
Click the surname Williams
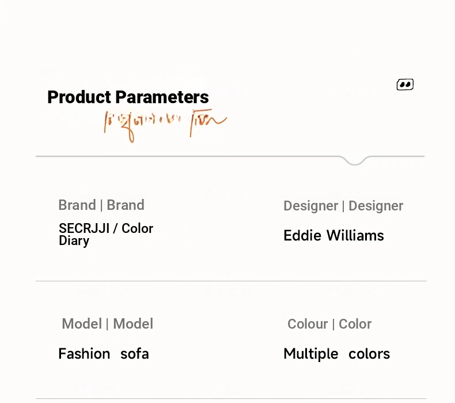pos(355,235)
